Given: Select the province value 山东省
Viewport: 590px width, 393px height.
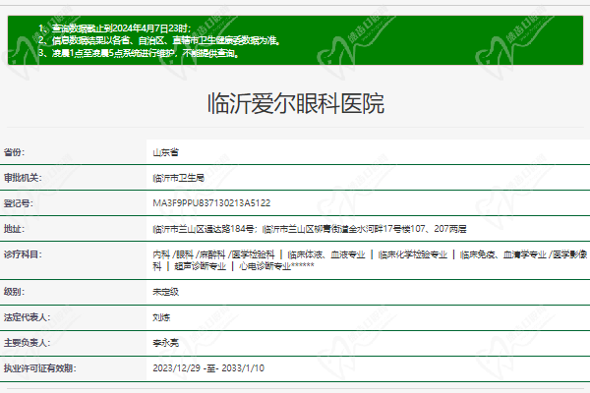Looking at the screenshot, I should coord(164,152).
